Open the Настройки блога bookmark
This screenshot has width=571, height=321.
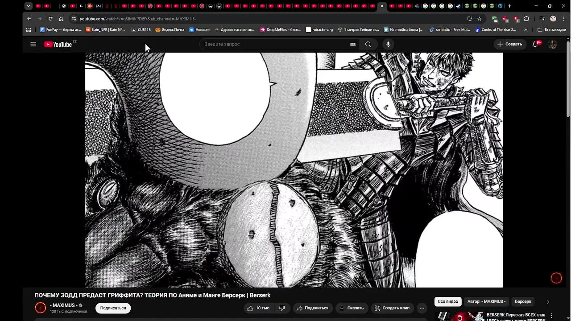tap(403, 30)
